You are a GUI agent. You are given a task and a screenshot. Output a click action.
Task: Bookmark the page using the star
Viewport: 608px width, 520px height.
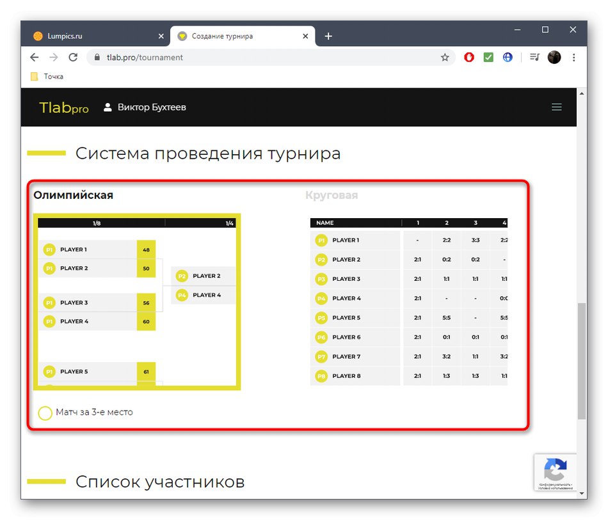(x=445, y=57)
